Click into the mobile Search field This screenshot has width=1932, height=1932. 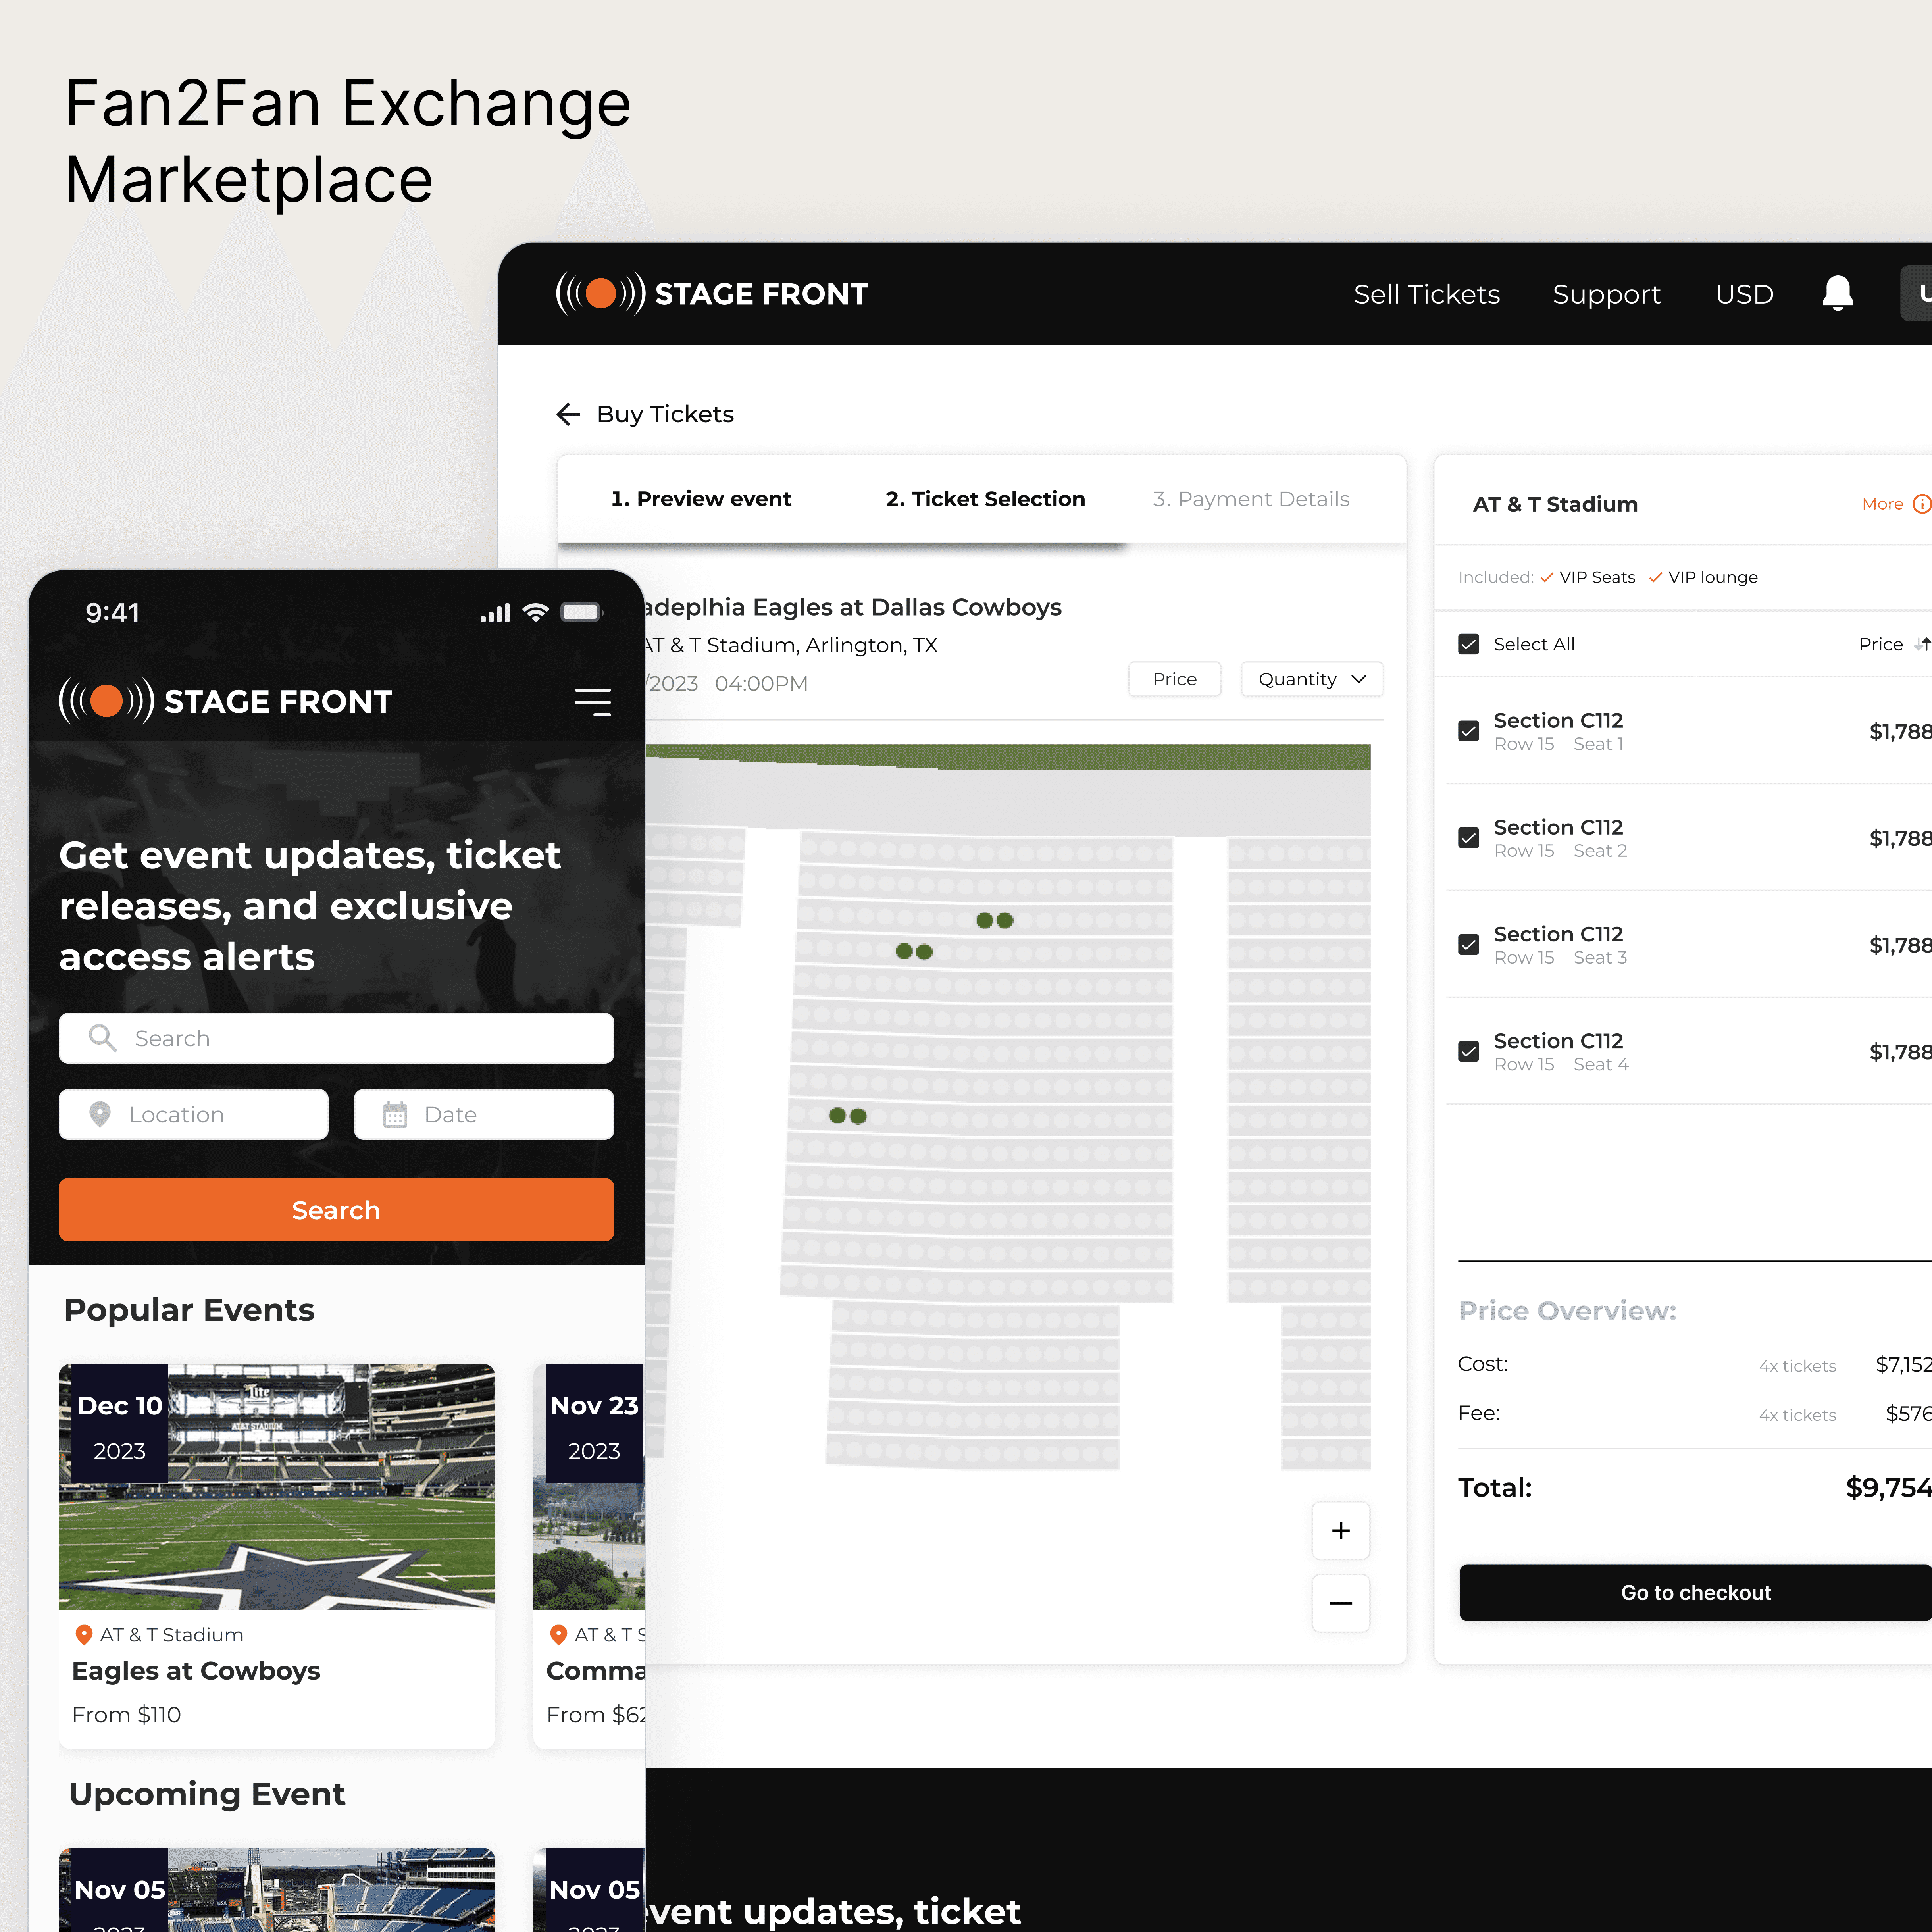tap(336, 1038)
